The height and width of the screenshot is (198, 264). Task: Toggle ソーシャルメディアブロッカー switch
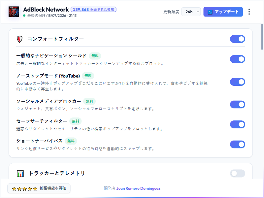point(237,104)
